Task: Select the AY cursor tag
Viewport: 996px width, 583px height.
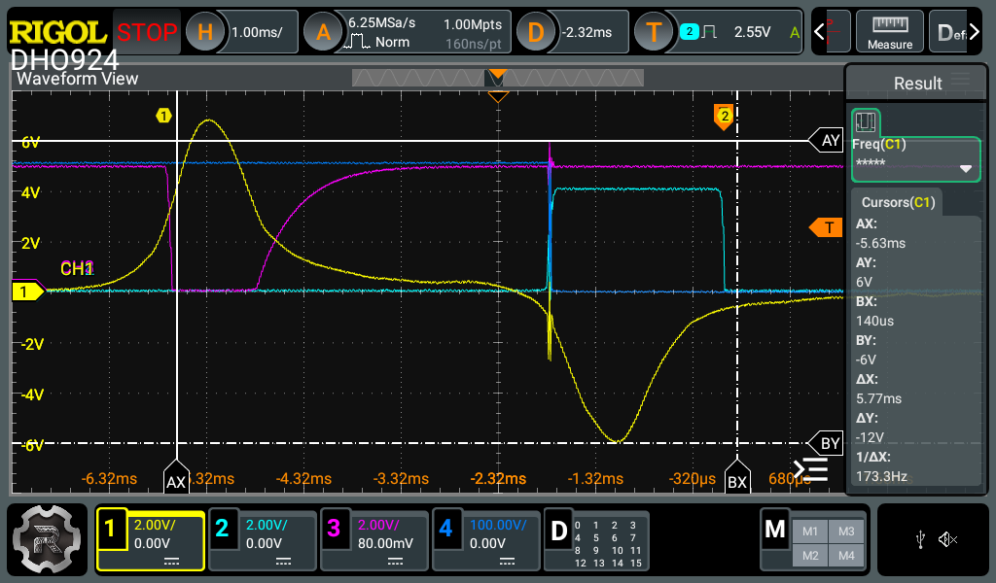Action: (x=827, y=140)
